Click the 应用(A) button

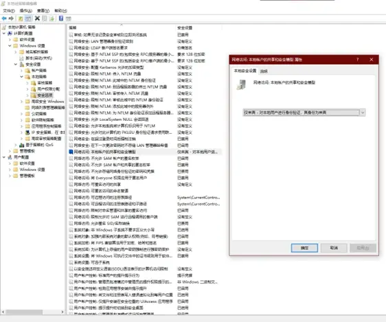363,248
